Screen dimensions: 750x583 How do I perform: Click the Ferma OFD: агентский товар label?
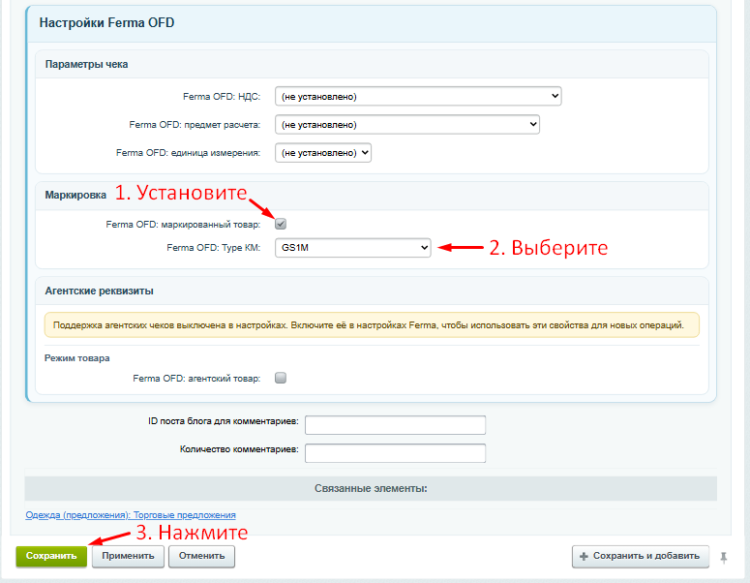pyautogui.click(x=196, y=378)
